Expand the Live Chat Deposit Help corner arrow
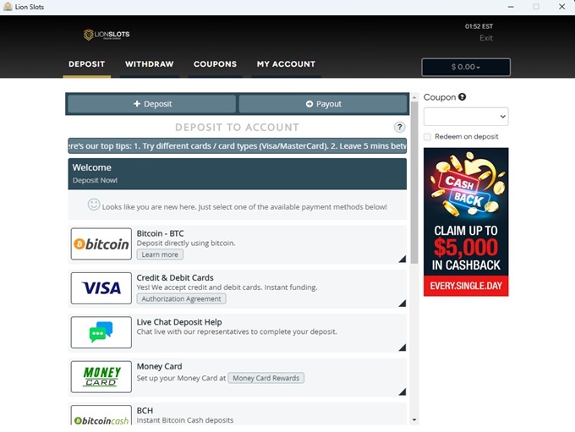Image resolution: width=575 pixels, height=432 pixels. 402,347
